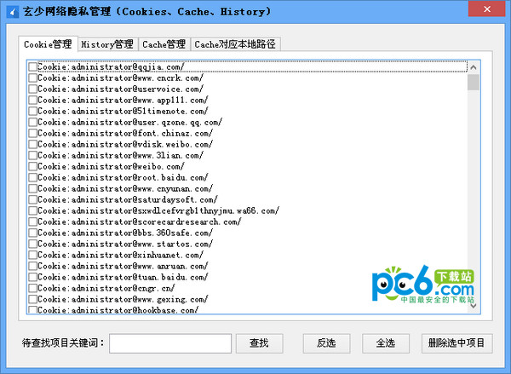Click the 删除选中项目 delete button
Screen dimensions: 511x374
(x=456, y=343)
